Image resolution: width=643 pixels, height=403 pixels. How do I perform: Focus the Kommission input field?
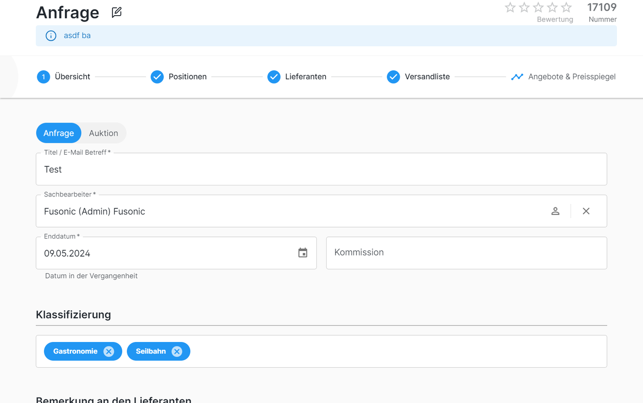click(x=466, y=253)
